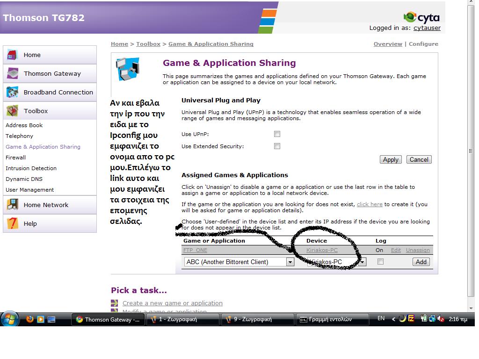Click the Edit link for FTP_ONE
479x359 pixels.
tap(396, 250)
